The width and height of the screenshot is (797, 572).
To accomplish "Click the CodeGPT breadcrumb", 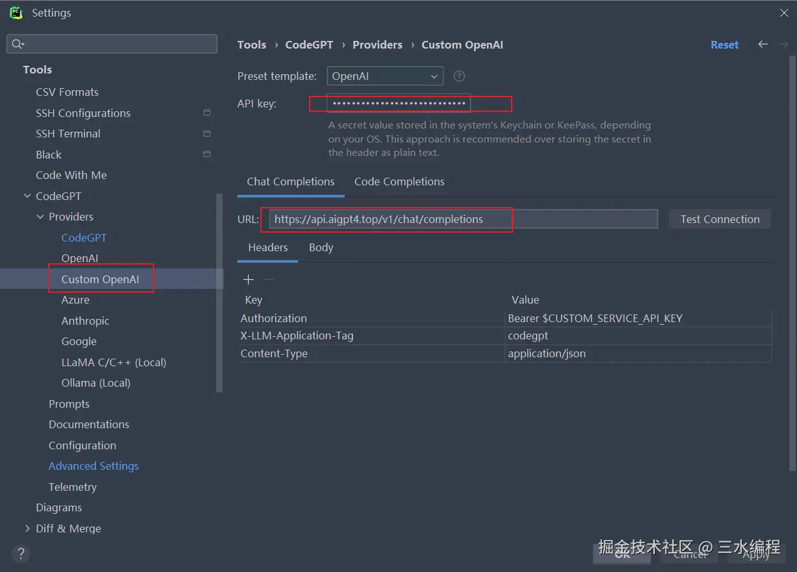I will [309, 45].
